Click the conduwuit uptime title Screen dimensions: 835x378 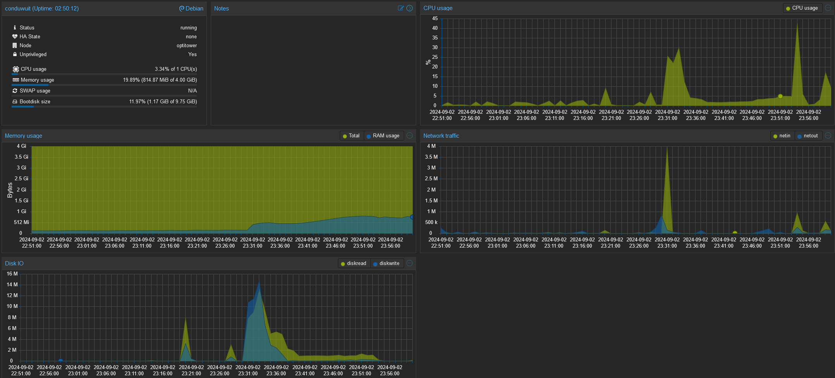pyautogui.click(x=42, y=9)
